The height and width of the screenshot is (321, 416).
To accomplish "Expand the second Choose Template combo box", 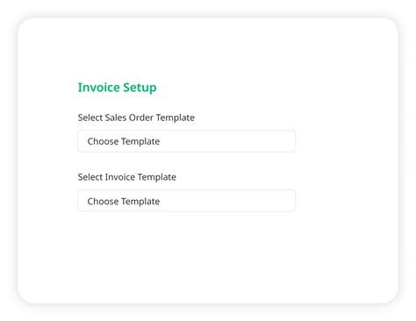I will click(186, 201).
